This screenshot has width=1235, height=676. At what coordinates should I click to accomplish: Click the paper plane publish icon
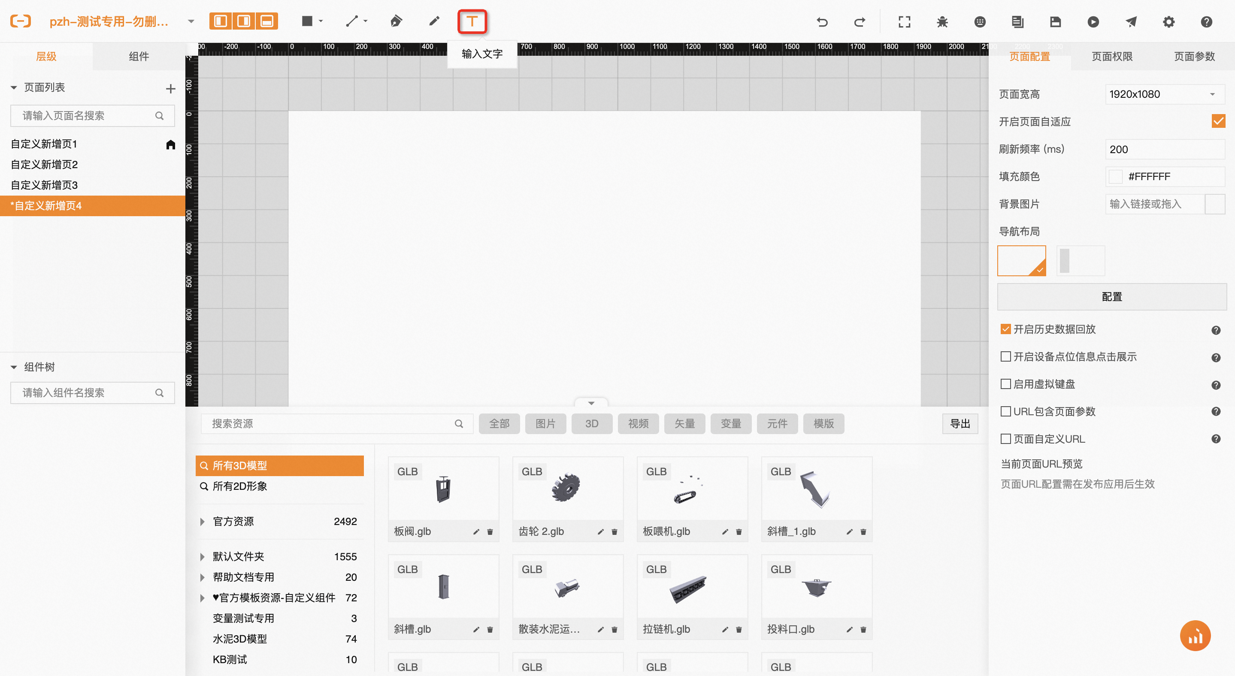[x=1131, y=21]
